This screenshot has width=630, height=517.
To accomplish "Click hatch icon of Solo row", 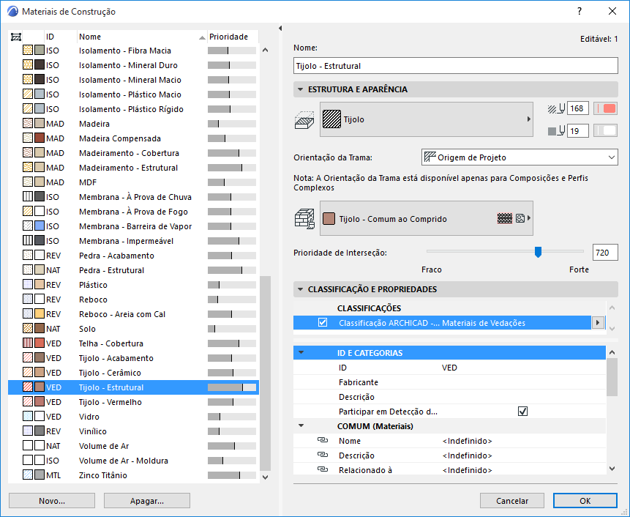I will pos(28,329).
